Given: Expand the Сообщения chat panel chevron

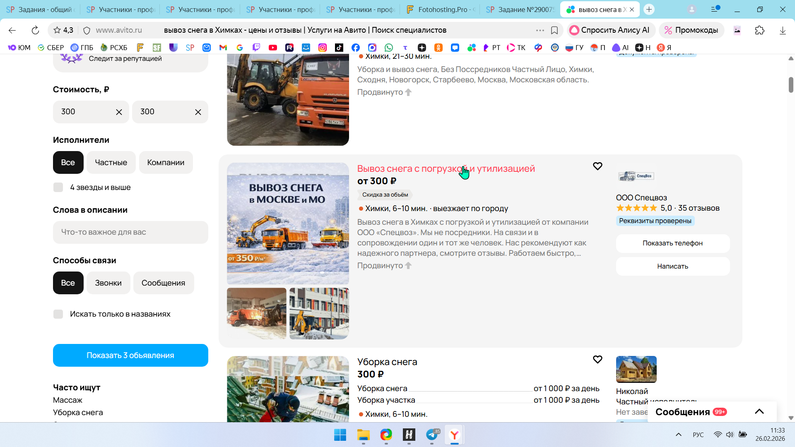Looking at the screenshot, I should [759, 411].
